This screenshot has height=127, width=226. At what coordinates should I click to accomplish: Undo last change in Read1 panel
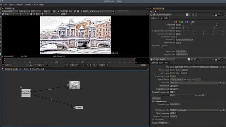point(192,59)
